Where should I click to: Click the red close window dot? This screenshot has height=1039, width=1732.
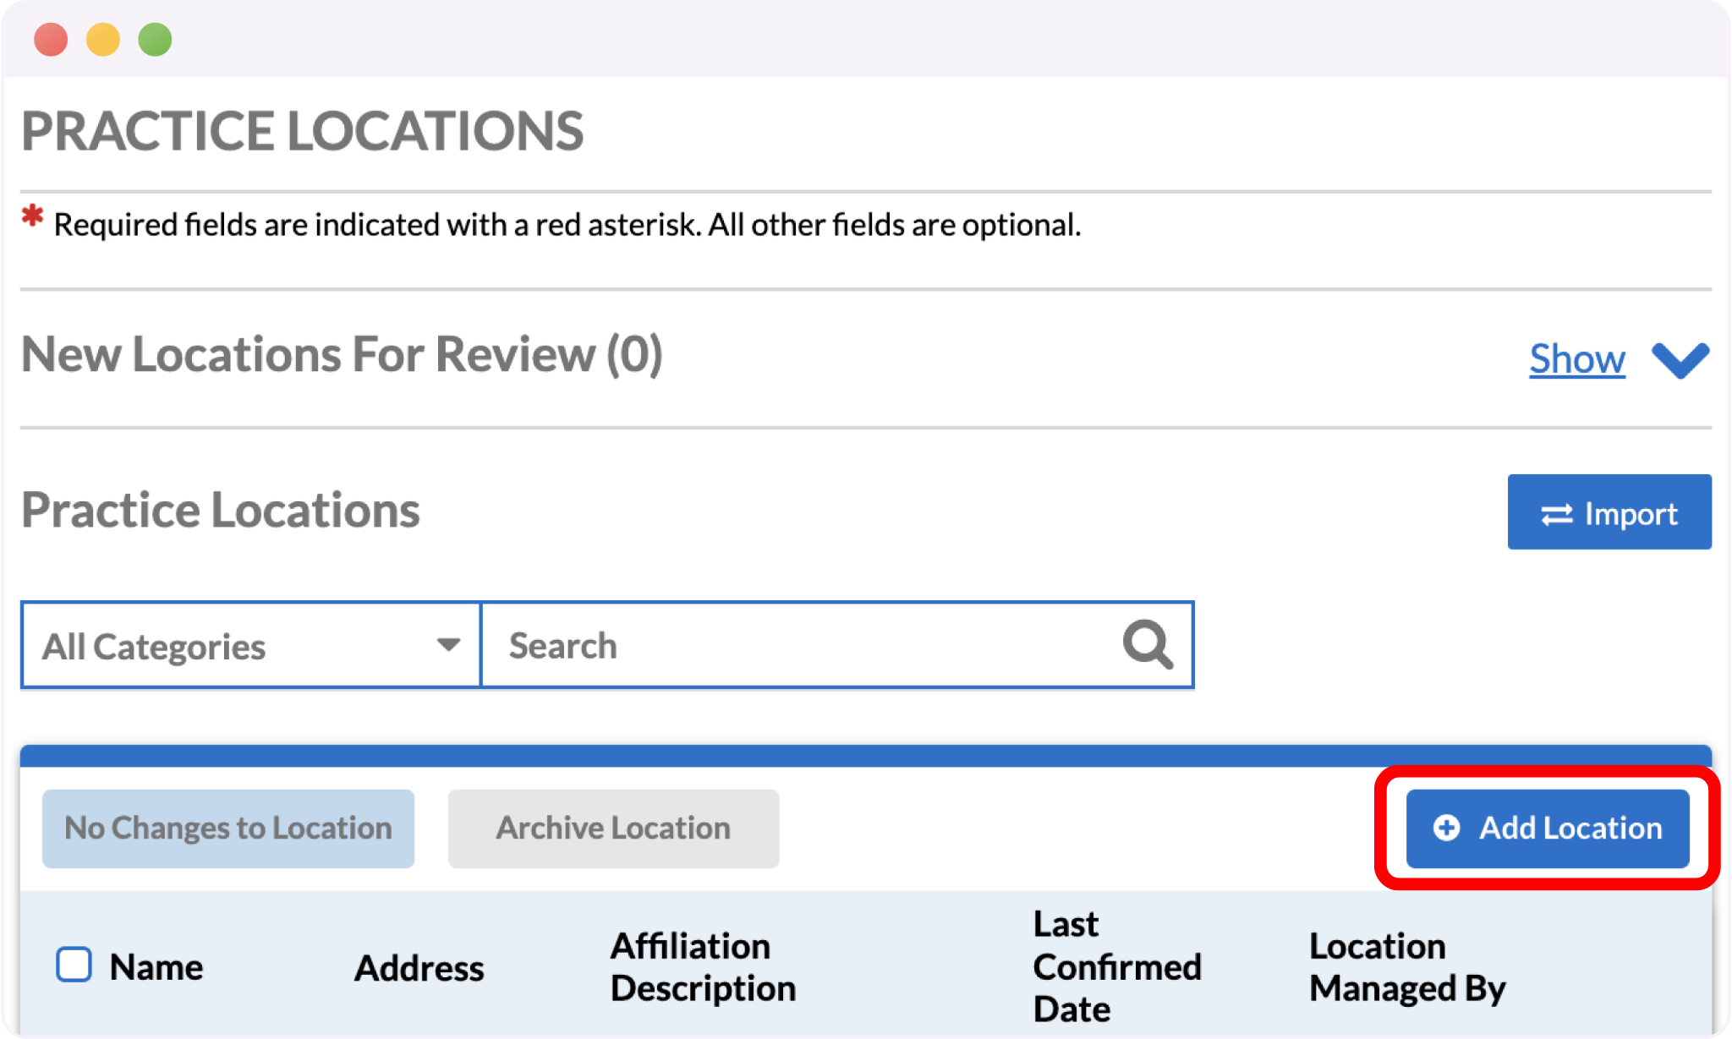[51, 40]
